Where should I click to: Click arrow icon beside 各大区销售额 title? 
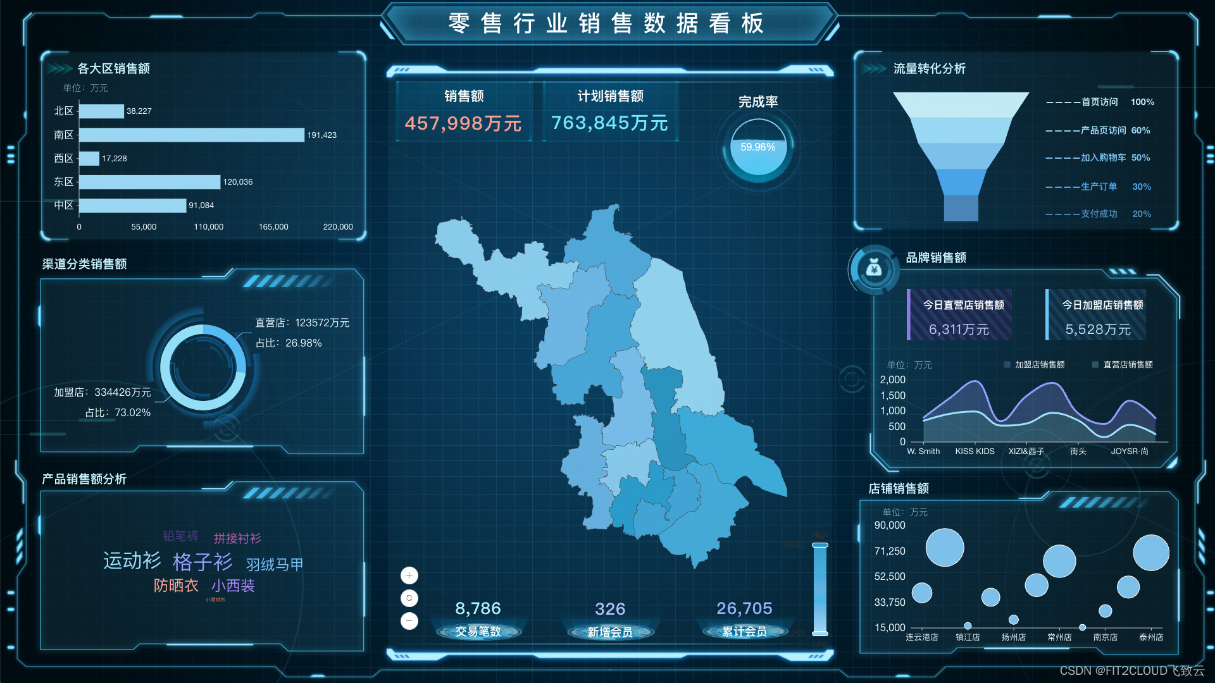point(60,68)
